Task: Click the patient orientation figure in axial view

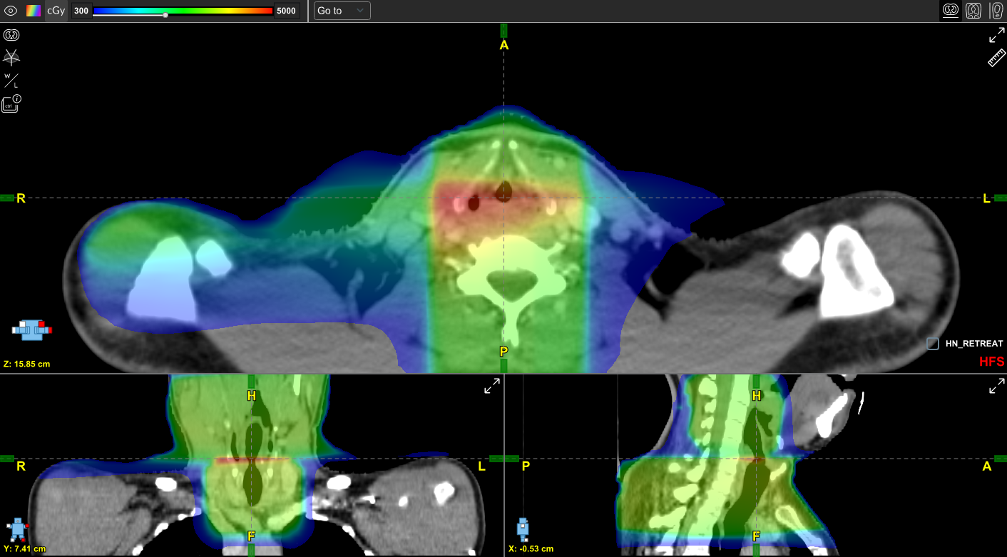Action: coord(32,329)
